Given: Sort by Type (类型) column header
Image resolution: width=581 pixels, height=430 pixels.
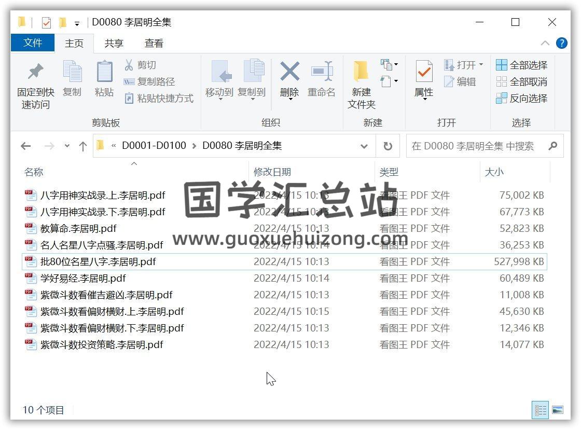Looking at the screenshot, I should point(389,172).
